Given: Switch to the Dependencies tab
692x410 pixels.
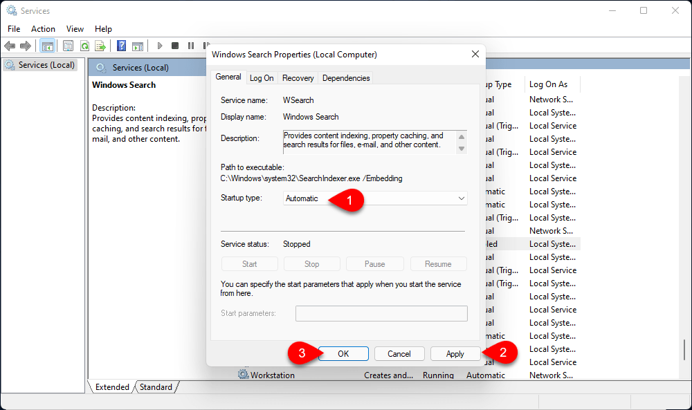Looking at the screenshot, I should point(346,78).
